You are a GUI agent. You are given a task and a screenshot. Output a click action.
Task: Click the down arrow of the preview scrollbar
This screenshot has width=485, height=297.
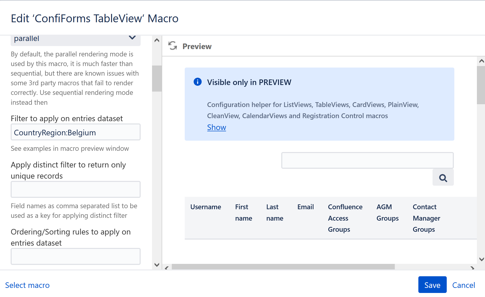click(x=481, y=259)
